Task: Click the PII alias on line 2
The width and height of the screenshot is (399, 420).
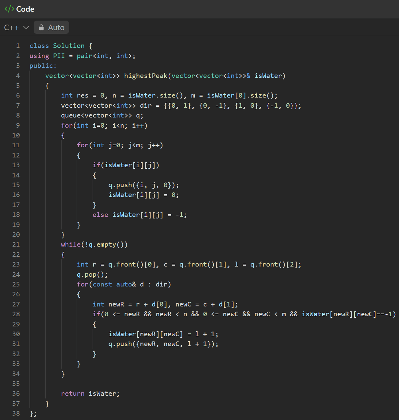Action: (x=59, y=56)
